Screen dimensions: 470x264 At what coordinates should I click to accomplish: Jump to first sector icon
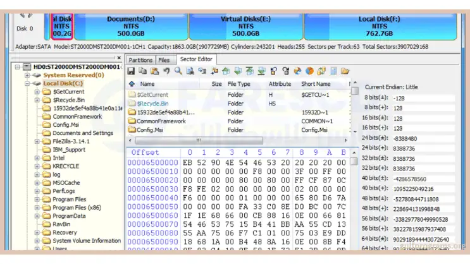(250, 71)
